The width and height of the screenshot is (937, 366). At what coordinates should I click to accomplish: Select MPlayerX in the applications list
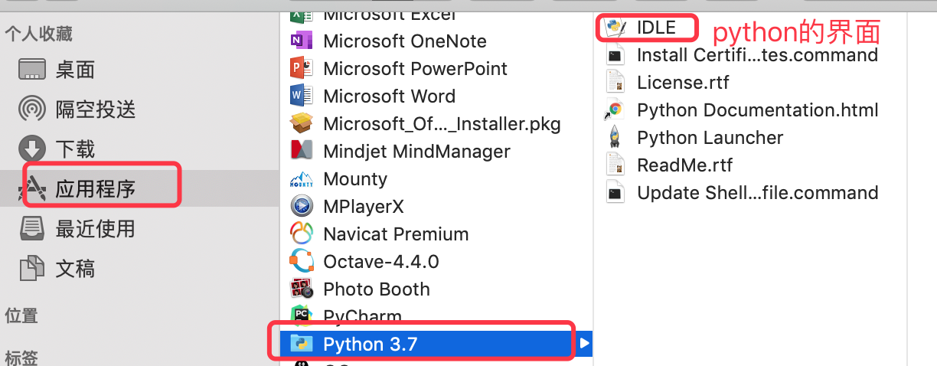tap(364, 207)
